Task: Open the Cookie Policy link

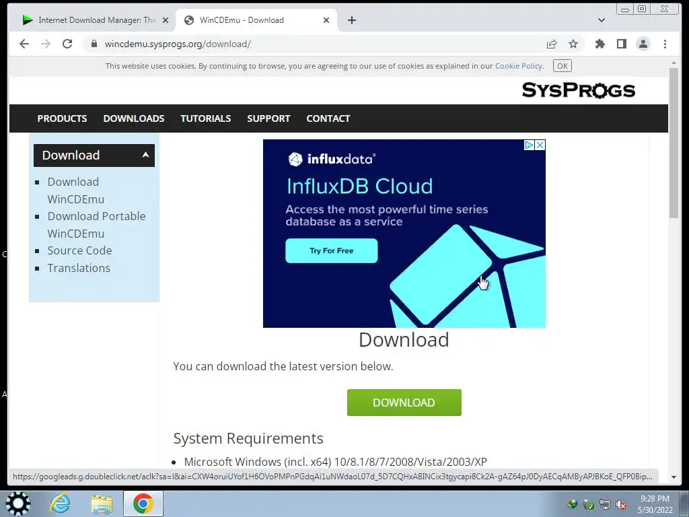Action: (519, 66)
